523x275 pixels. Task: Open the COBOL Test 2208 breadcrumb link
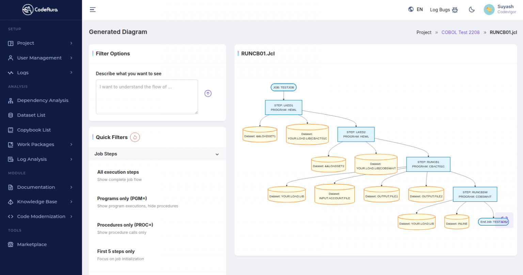pos(460,32)
